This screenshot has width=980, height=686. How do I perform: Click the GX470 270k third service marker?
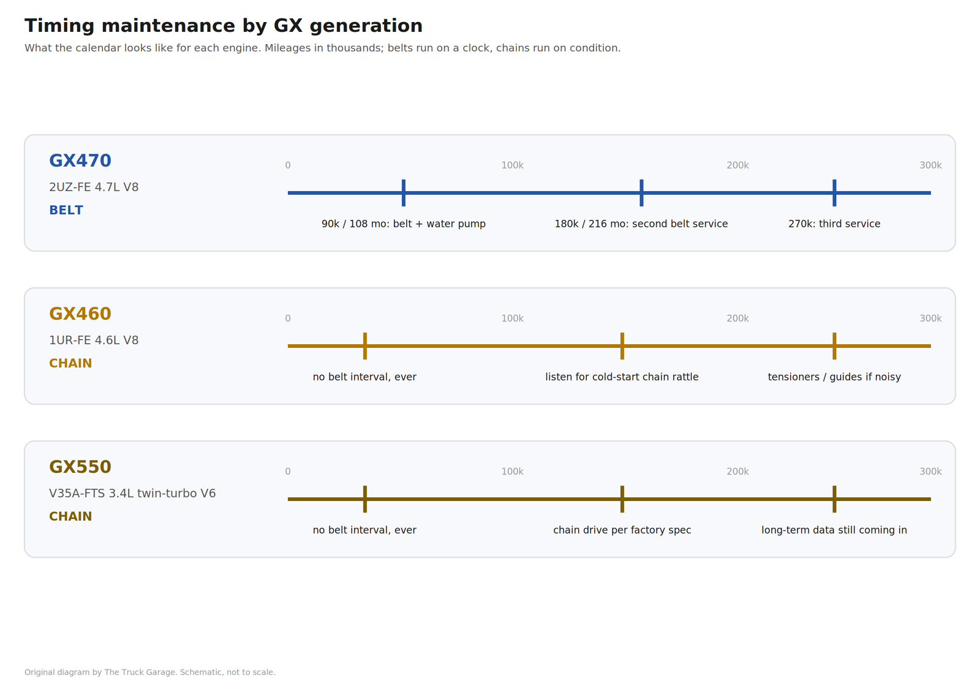click(834, 193)
